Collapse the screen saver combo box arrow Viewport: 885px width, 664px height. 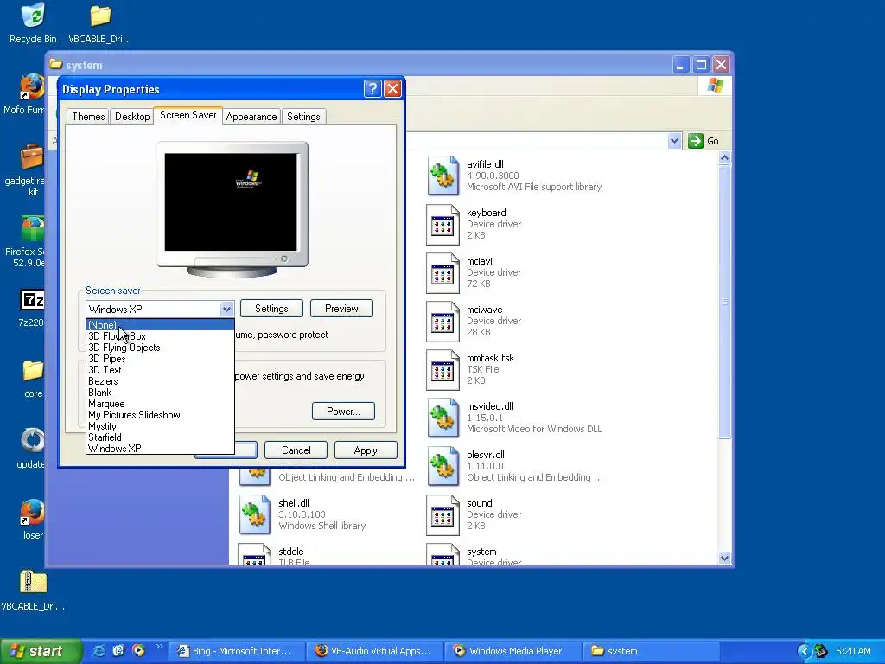[226, 309]
